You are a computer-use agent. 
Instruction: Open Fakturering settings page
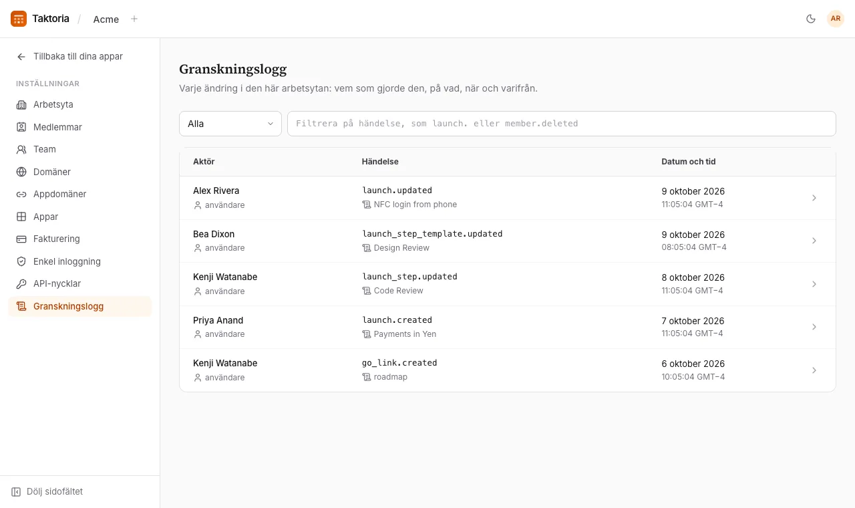coord(80,239)
